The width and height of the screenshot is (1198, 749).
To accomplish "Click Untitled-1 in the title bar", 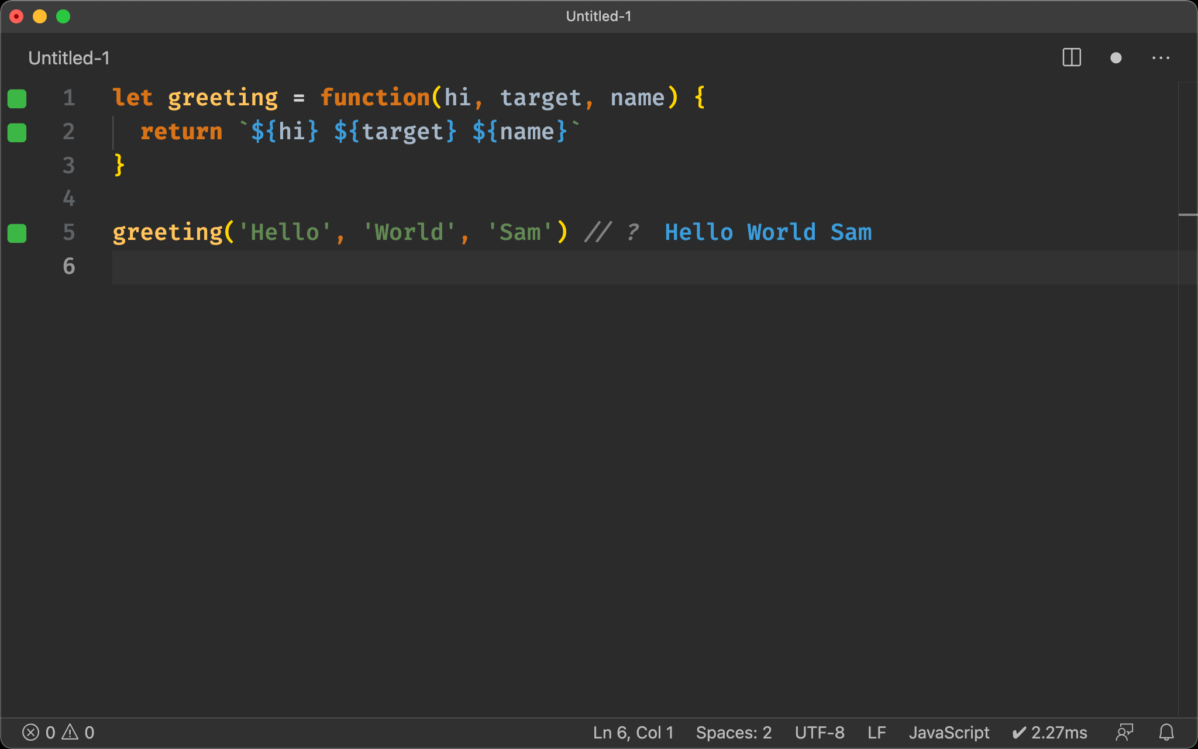I will tap(598, 16).
